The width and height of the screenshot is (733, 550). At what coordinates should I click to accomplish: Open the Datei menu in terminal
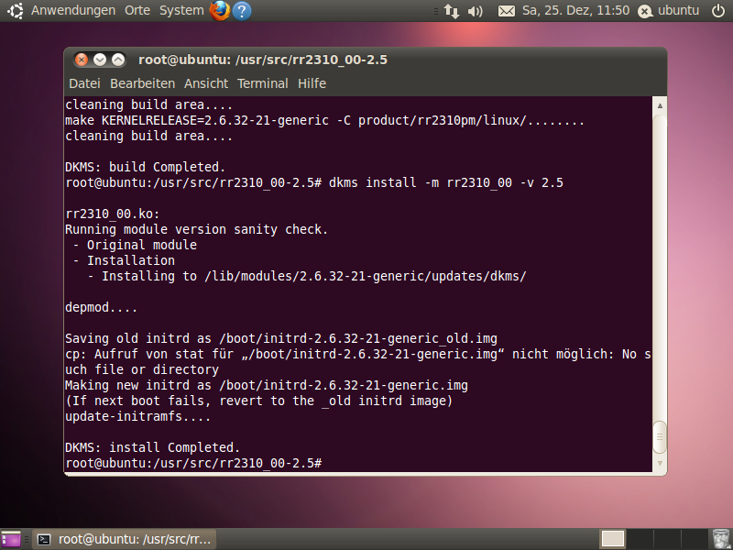point(84,83)
